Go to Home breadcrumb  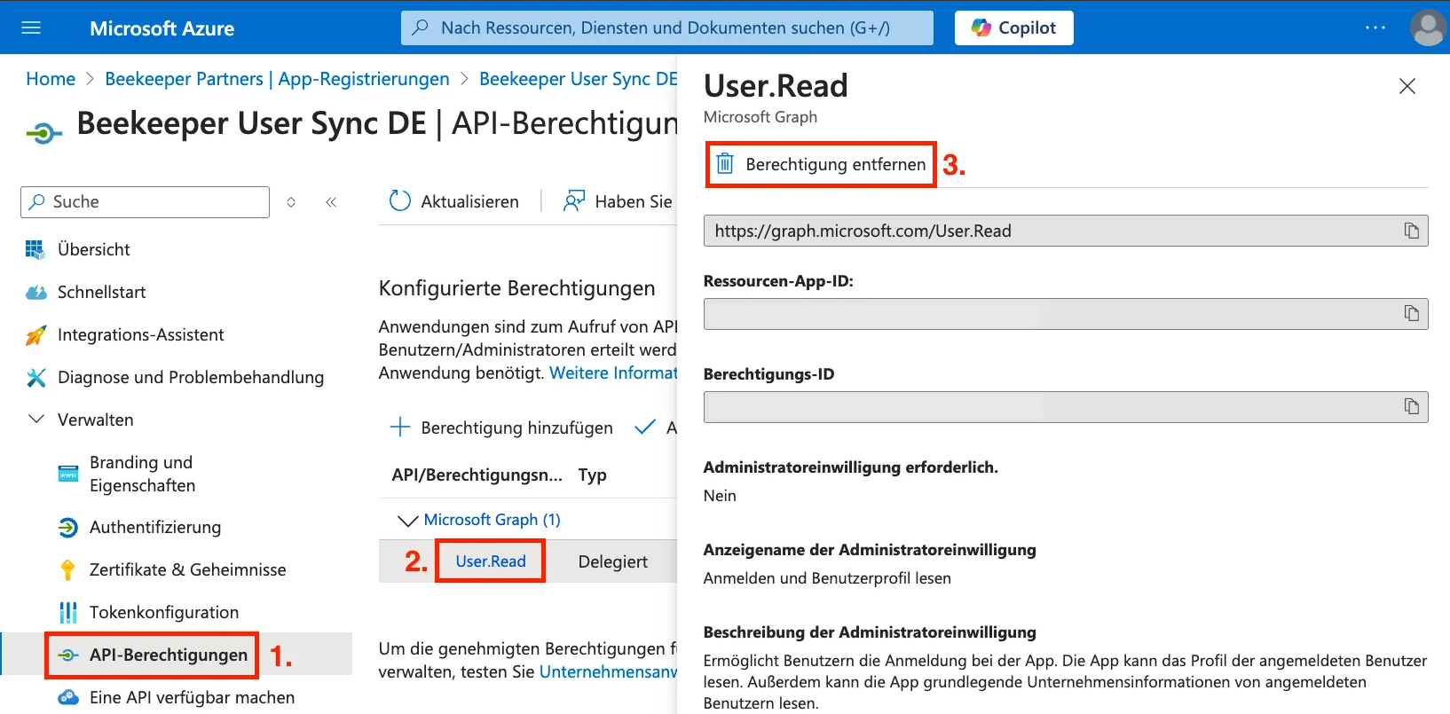coord(51,79)
